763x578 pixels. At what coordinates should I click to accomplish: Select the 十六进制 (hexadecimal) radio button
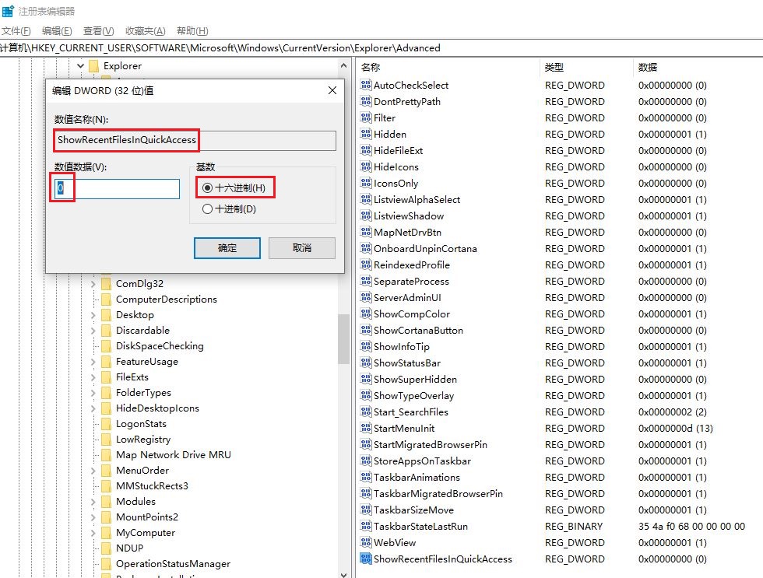tap(207, 187)
